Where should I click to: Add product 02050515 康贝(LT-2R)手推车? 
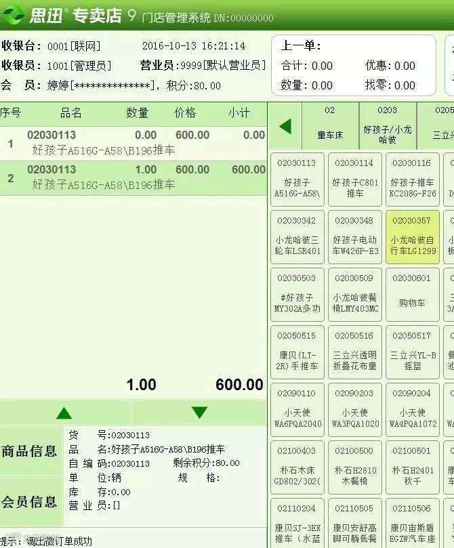click(x=297, y=352)
